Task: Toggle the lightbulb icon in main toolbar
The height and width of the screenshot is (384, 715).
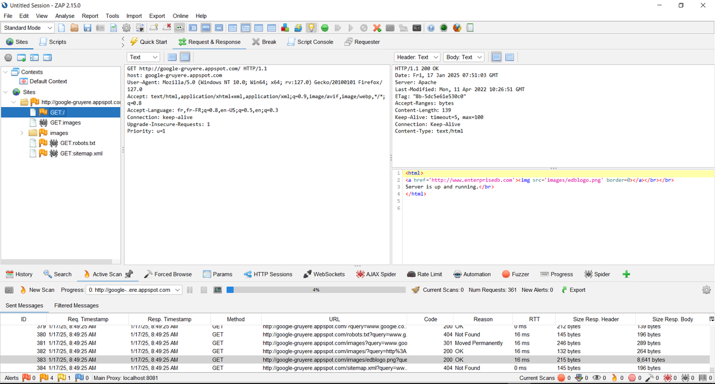Action: click(311, 28)
